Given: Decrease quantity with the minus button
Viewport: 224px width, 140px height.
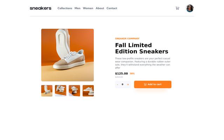Looking at the screenshot, I should [118, 85].
